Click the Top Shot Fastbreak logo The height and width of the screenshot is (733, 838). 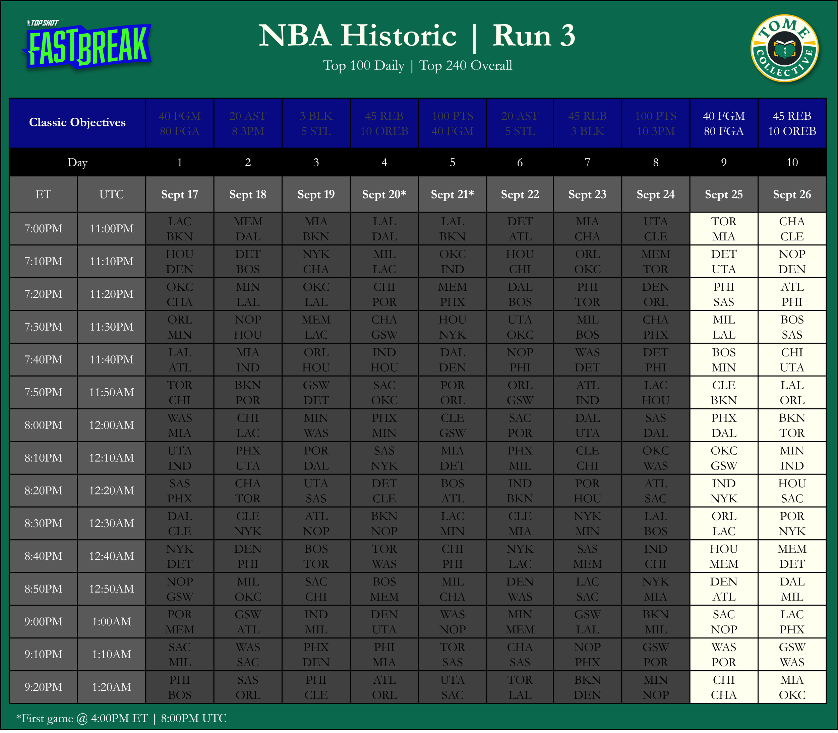coord(87,46)
